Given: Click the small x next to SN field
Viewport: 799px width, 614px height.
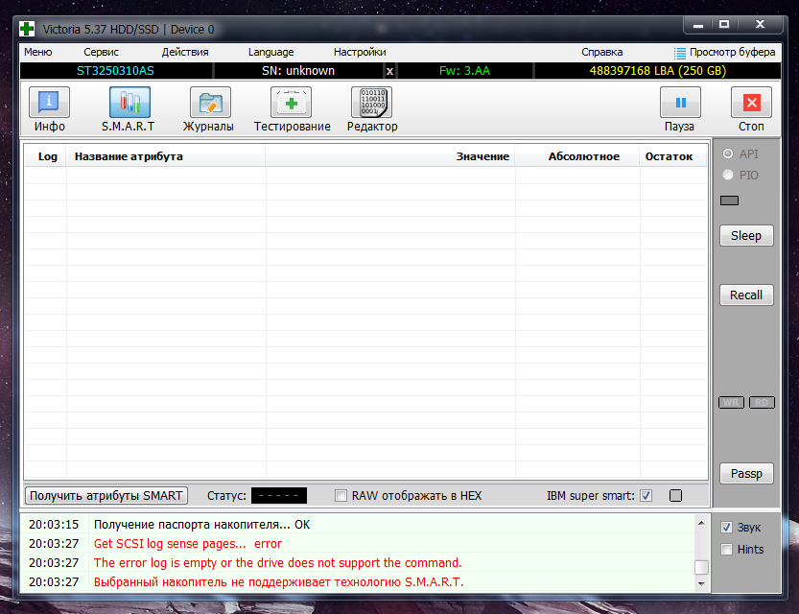Looking at the screenshot, I should coord(389,71).
